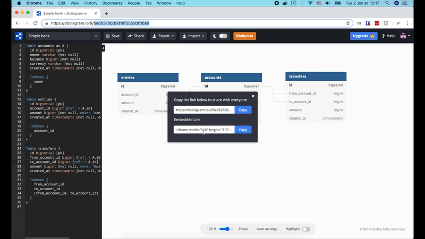Screen dimensions: 425x239
Task: Click the horizontal scrollbar of the code editor
Action: pos(47,238)
